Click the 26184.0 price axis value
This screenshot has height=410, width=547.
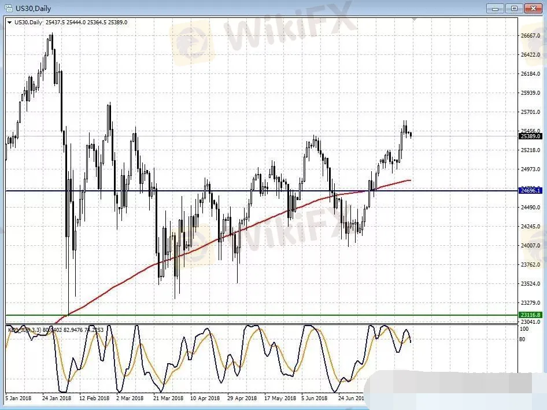(x=530, y=73)
